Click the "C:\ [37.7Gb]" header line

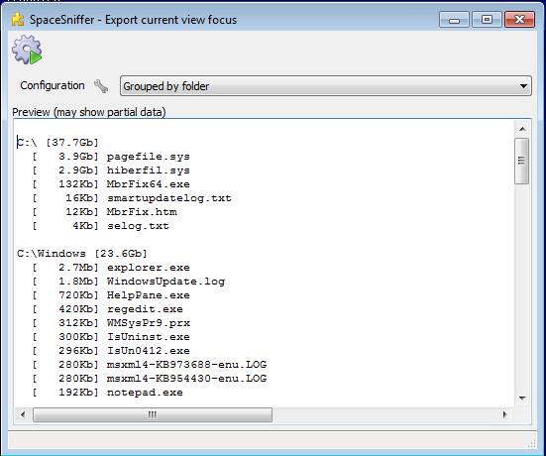click(57, 143)
